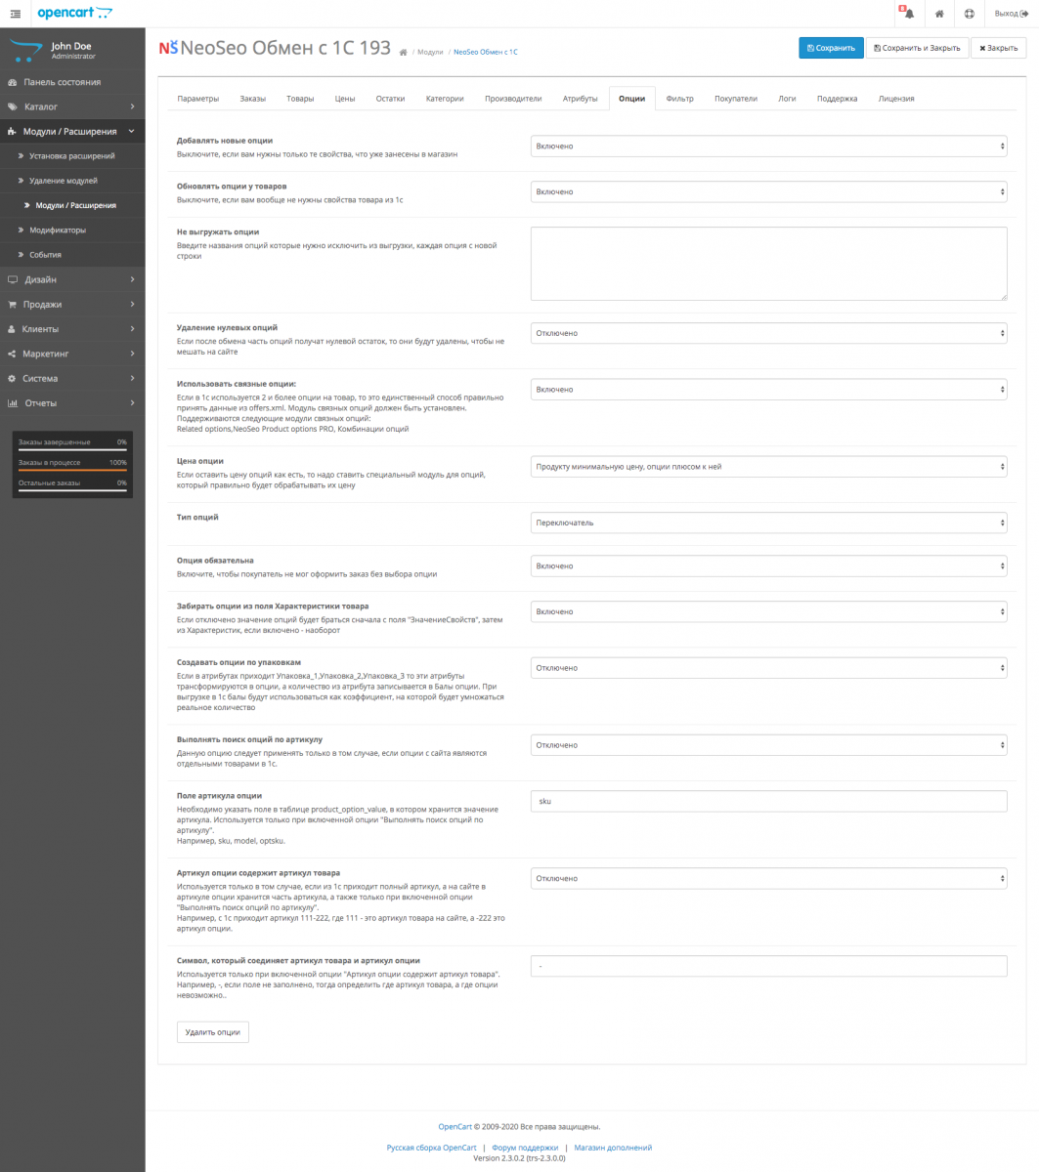The image size is (1039, 1172).
Task: Click the gear icon next to Система
Action: click(13, 378)
